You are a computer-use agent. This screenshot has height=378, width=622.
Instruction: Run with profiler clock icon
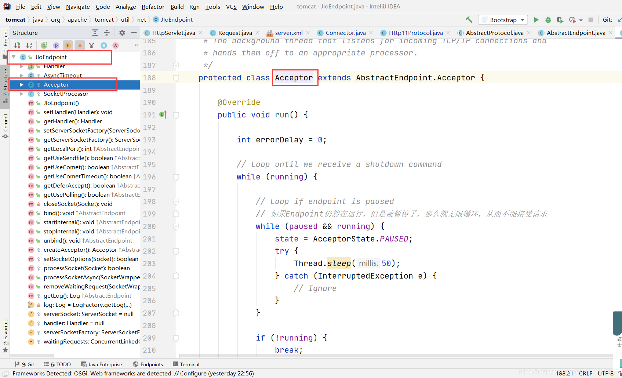point(572,20)
